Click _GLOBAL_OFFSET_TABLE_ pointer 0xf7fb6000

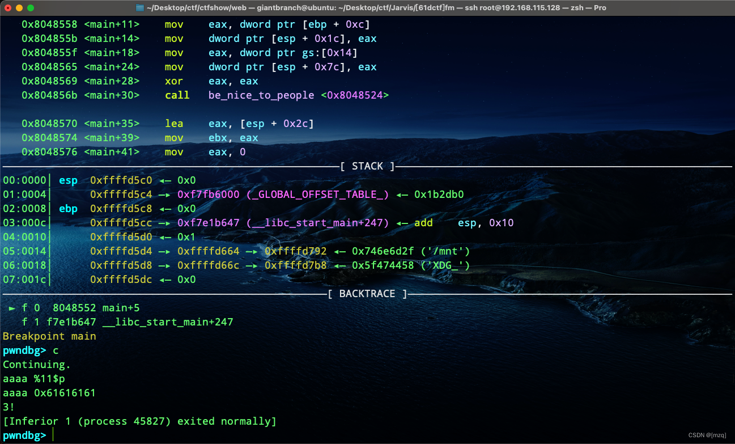[283, 194]
